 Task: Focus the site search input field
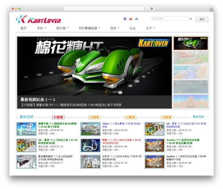pyautogui.click(x=169, y=19)
